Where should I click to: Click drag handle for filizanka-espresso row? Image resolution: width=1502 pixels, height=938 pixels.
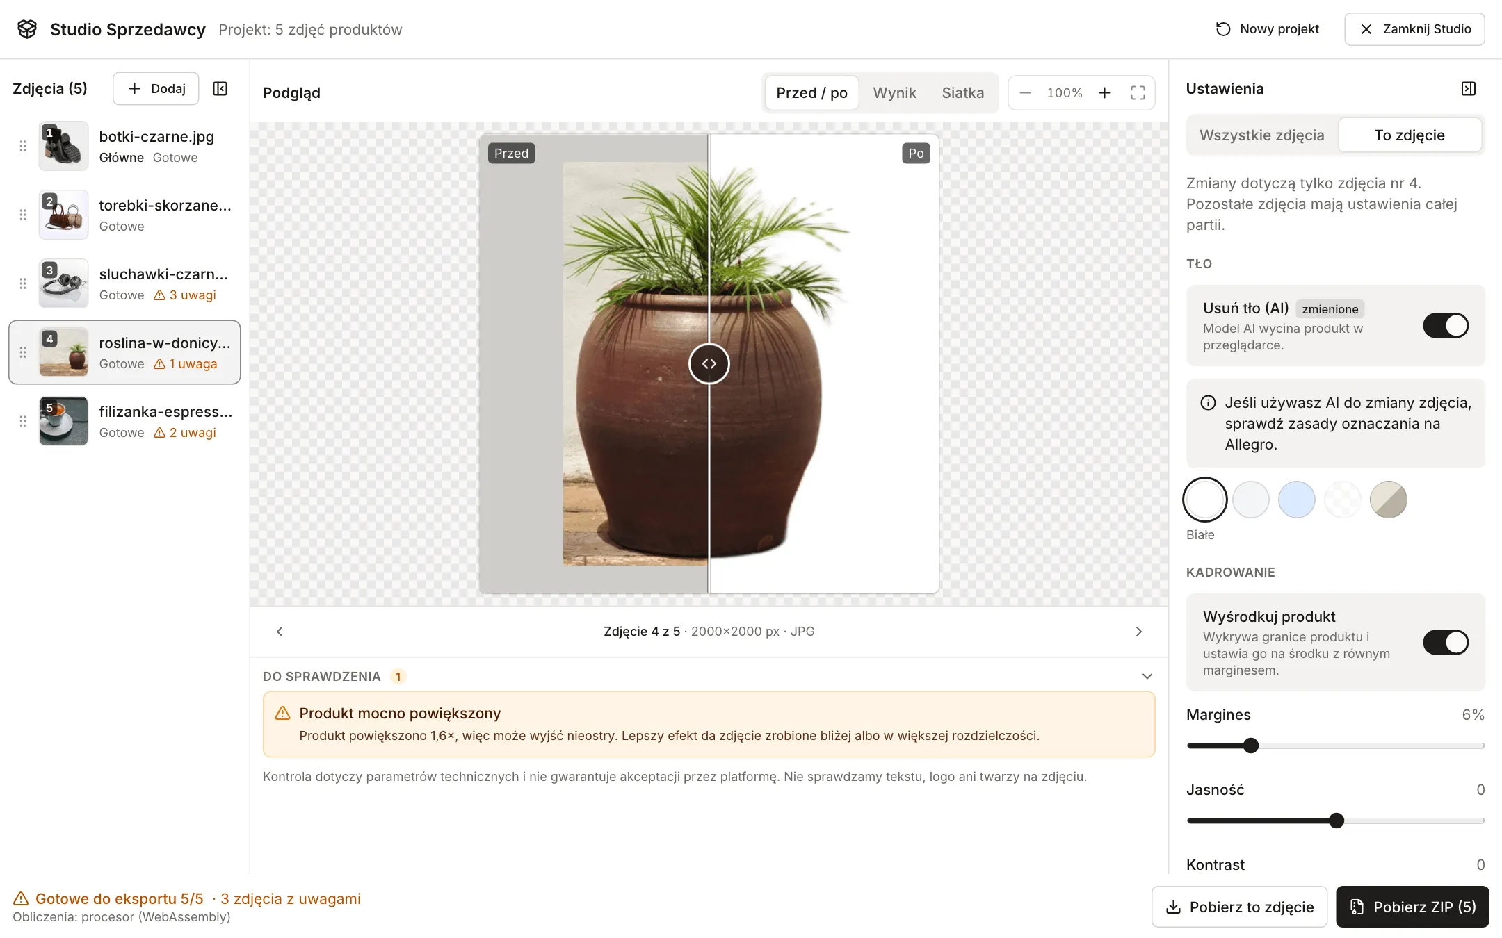click(x=23, y=421)
